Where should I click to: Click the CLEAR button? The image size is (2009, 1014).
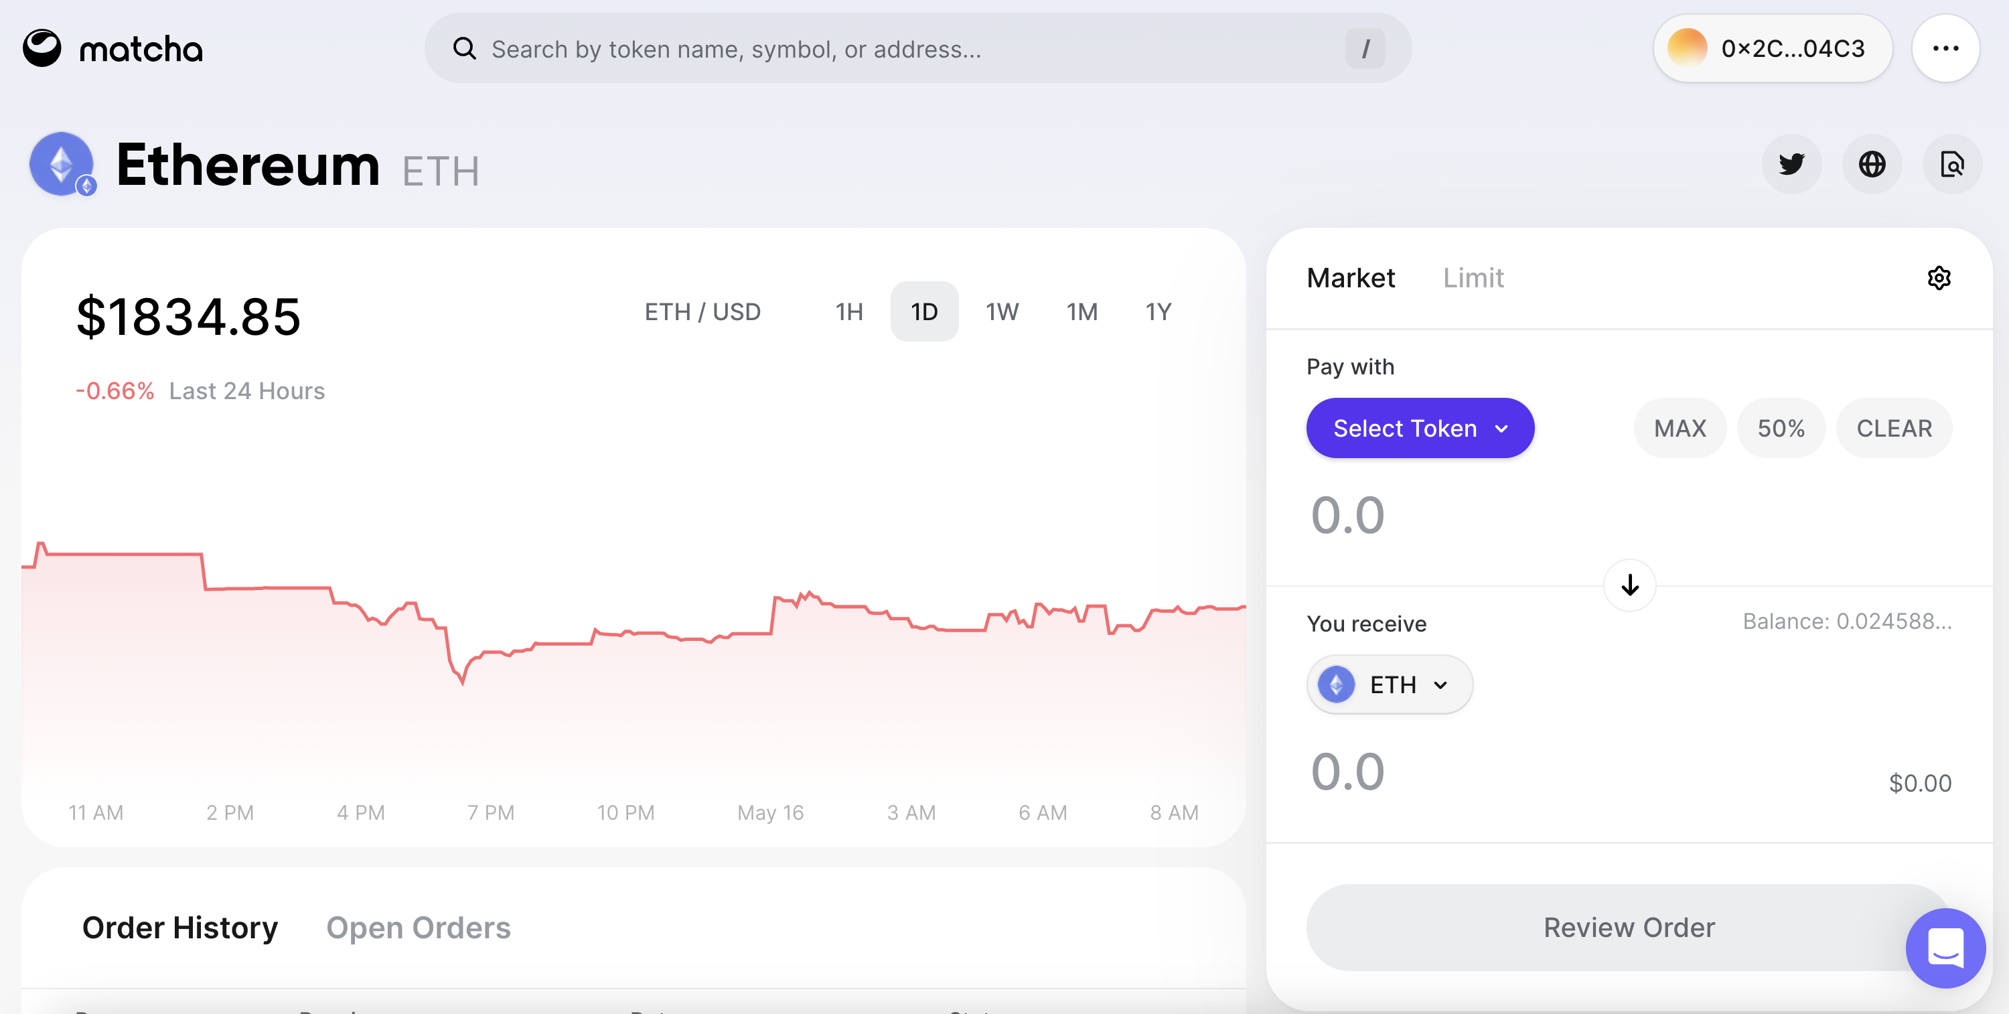(1894, 428)
